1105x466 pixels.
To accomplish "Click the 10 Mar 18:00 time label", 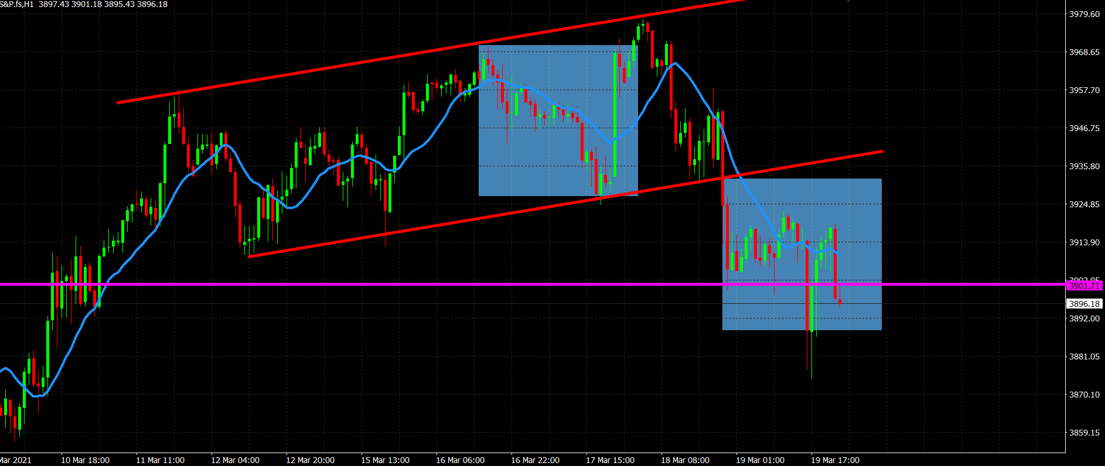I will pos(85,460).
